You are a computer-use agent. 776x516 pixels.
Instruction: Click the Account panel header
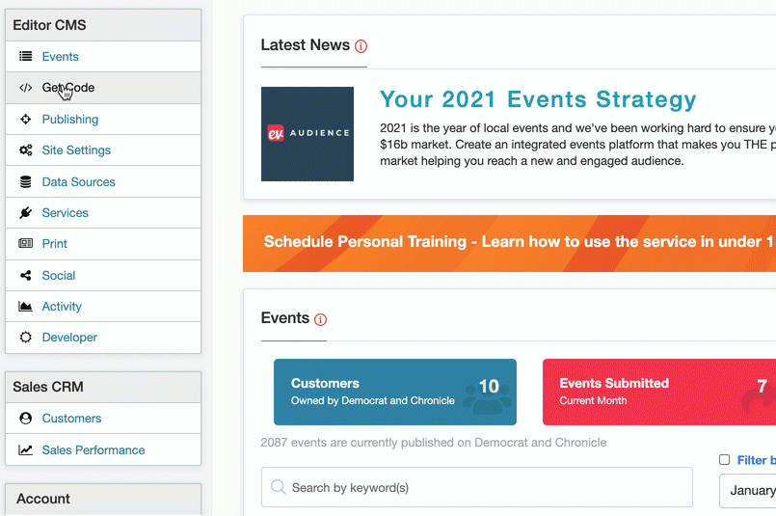click(x=103, y=500)
